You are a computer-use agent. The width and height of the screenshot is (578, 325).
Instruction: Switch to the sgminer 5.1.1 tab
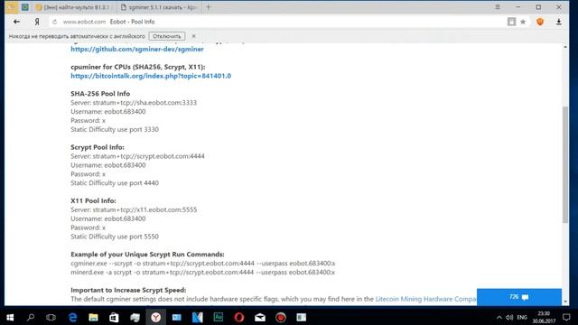pos(159,7)
